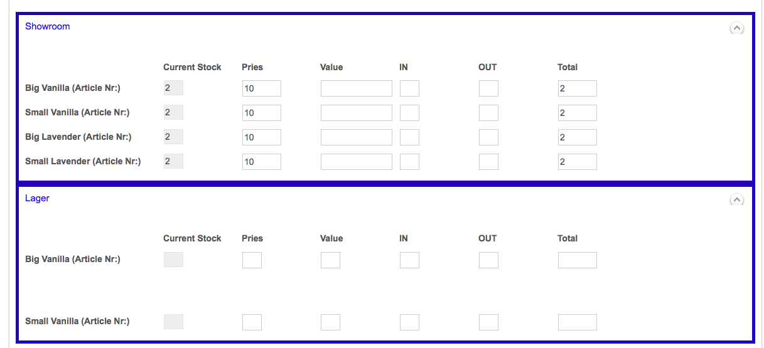Focus Showroom Small Vanilla IN field
This screenshot has width=764, height=348.
tap(409, 113)
